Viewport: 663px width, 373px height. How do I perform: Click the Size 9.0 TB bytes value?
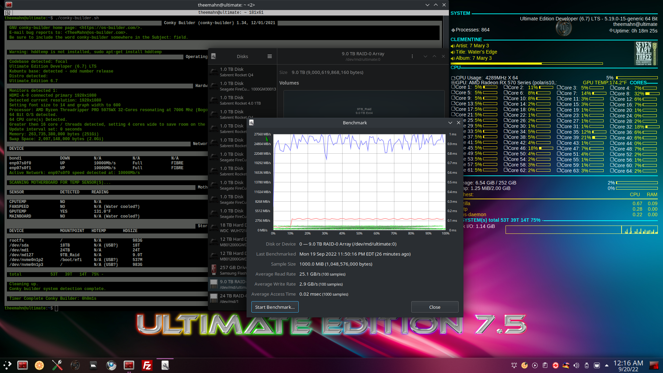327,72
